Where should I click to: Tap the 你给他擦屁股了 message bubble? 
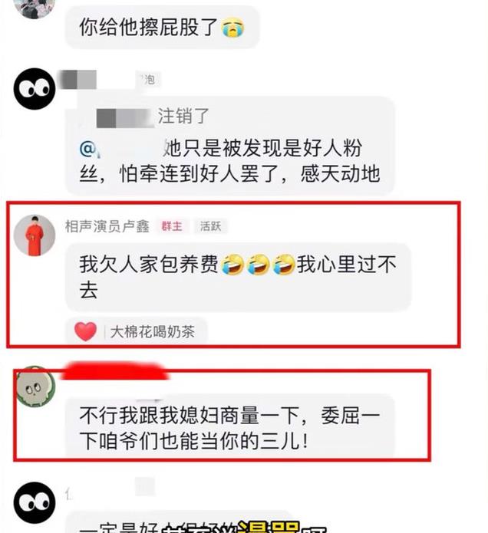162,27
